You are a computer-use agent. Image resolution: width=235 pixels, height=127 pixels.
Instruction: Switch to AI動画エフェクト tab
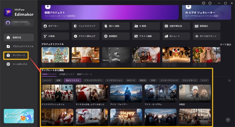click(49, 74)
